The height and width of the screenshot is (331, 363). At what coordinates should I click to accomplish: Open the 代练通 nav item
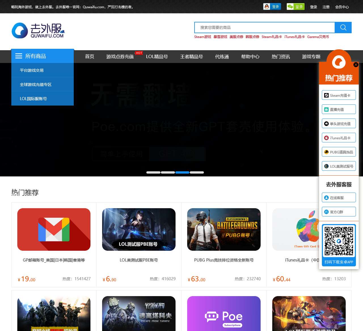coord(222,56)
